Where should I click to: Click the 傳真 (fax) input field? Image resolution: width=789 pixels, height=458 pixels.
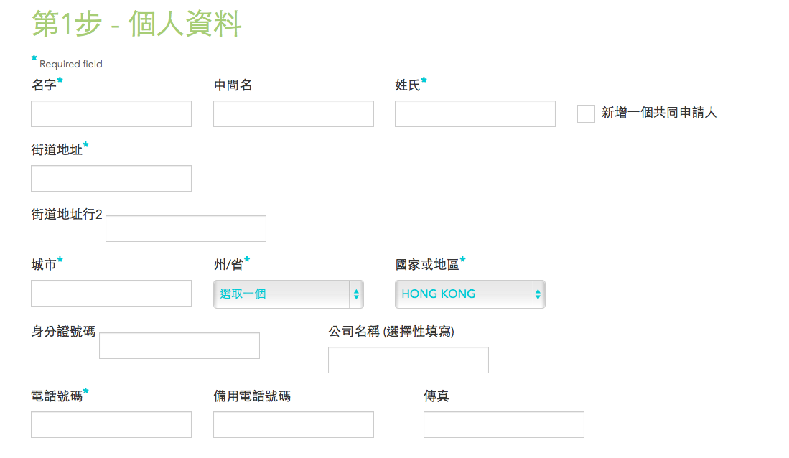504,425
